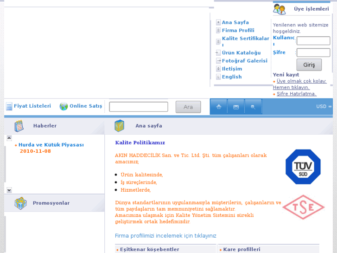Open the İletişim menu item

click(x=232, y=69)
